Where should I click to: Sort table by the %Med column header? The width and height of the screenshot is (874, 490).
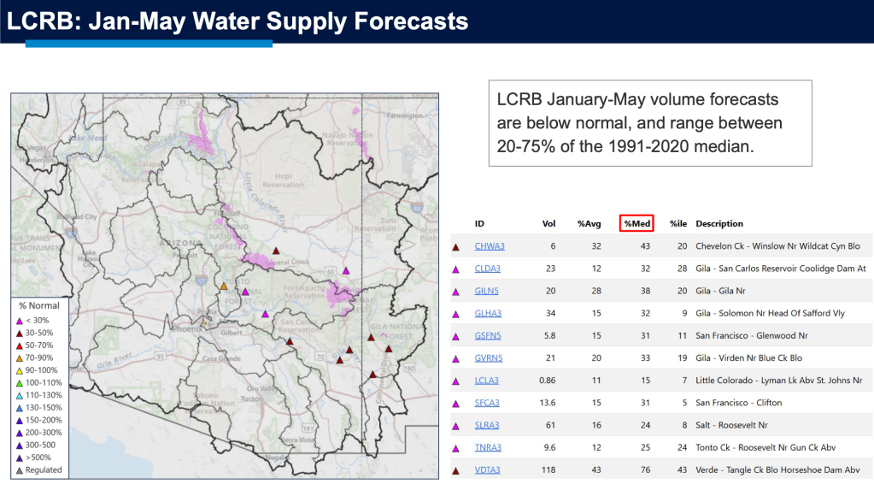tap(637, 224)
